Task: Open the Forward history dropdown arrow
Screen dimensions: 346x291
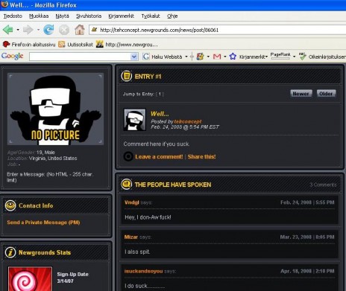Action: pos(38,30)
